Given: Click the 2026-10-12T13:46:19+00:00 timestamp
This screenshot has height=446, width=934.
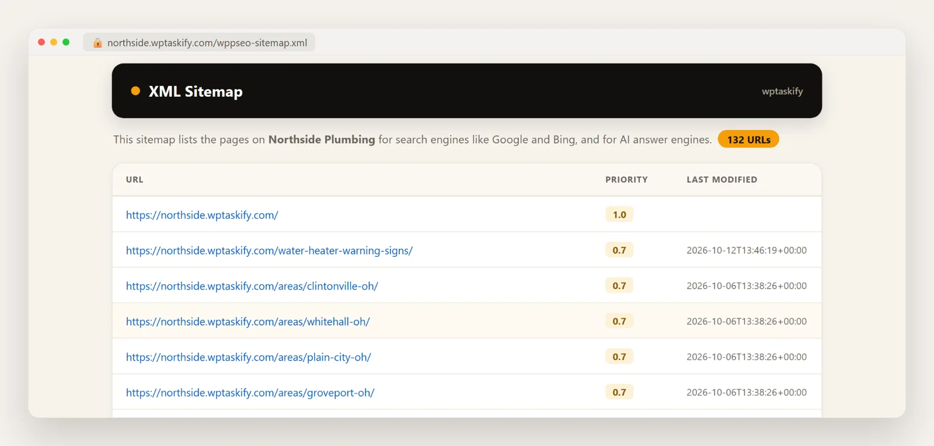Looking at the screenshot, I should [x=747, y=250].
